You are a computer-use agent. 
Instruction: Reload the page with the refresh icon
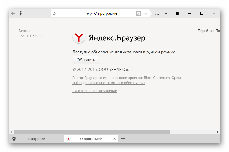pos(54,13)
